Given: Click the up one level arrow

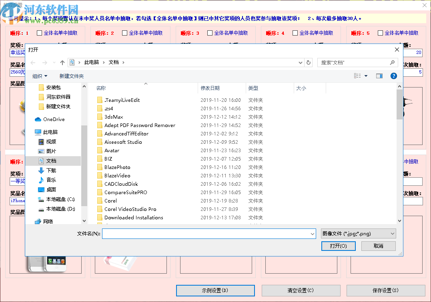Looking at the screenshot, I should coord(62,62).
